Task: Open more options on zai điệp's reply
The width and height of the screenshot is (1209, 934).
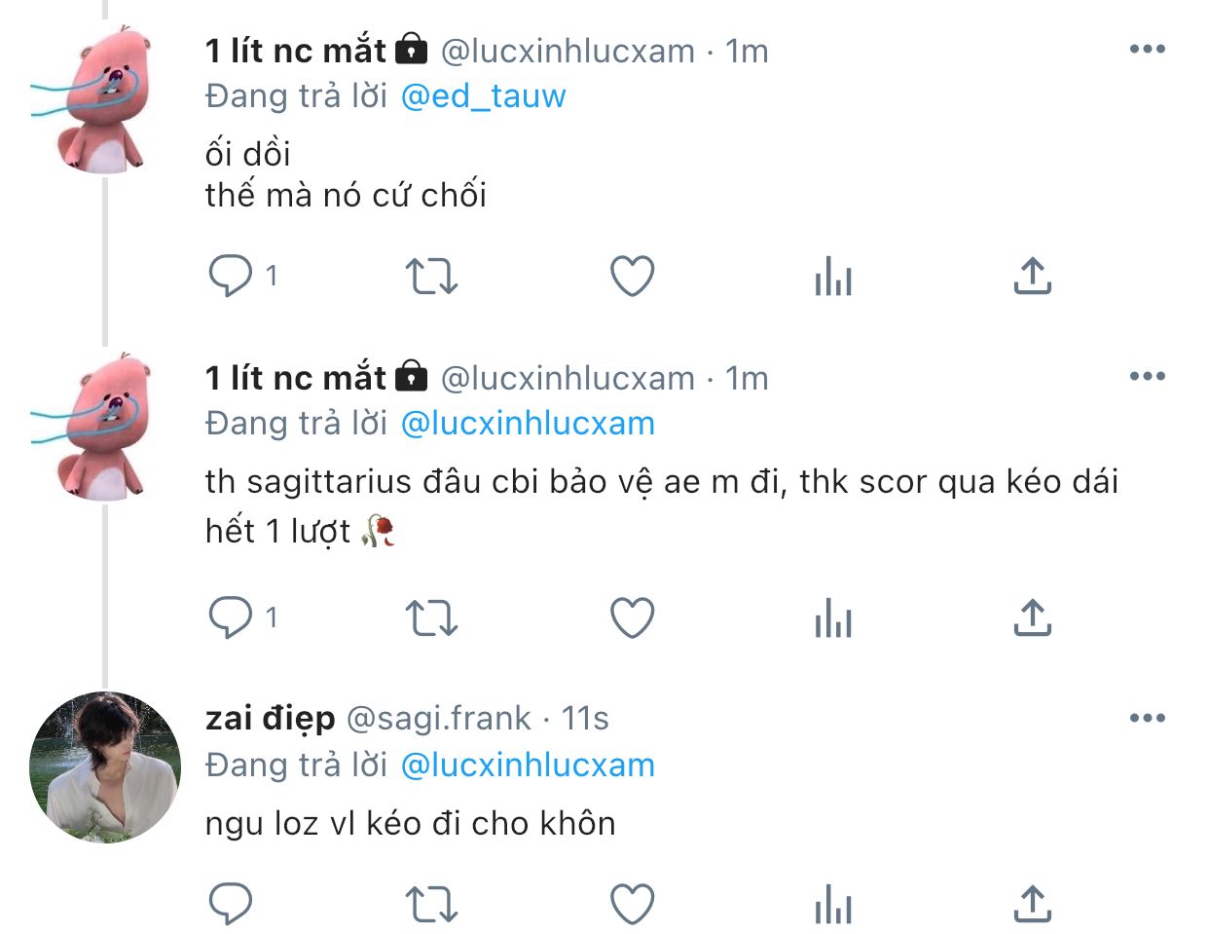Action: (x=1147, y=719)
